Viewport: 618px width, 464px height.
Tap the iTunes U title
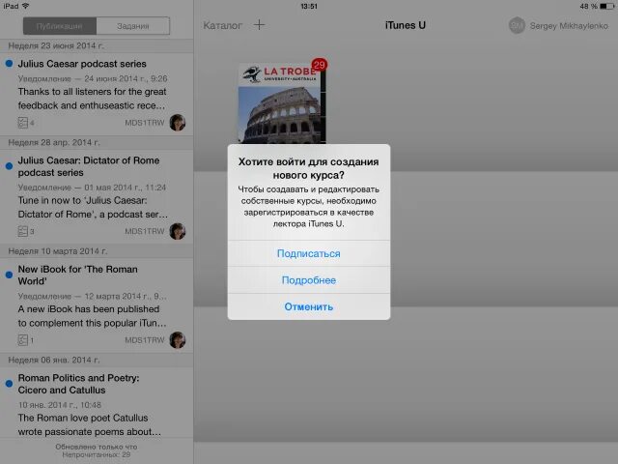click(406, 25)
